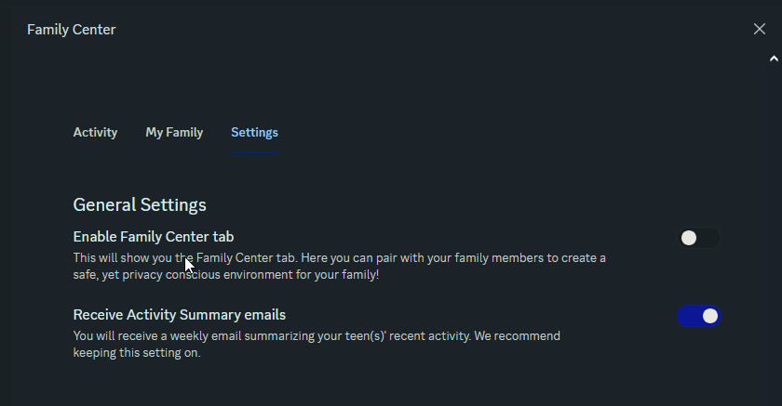Switch to the Activity tab
The image size is (782, 406).
pyautogui.click(x=95, y=132)
